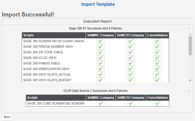Screen dimensions: 195x121
Task: Click SAMLTD checkmark for CUBE SCHEMA SEI SCHEMA
Action: coord(131,103)
